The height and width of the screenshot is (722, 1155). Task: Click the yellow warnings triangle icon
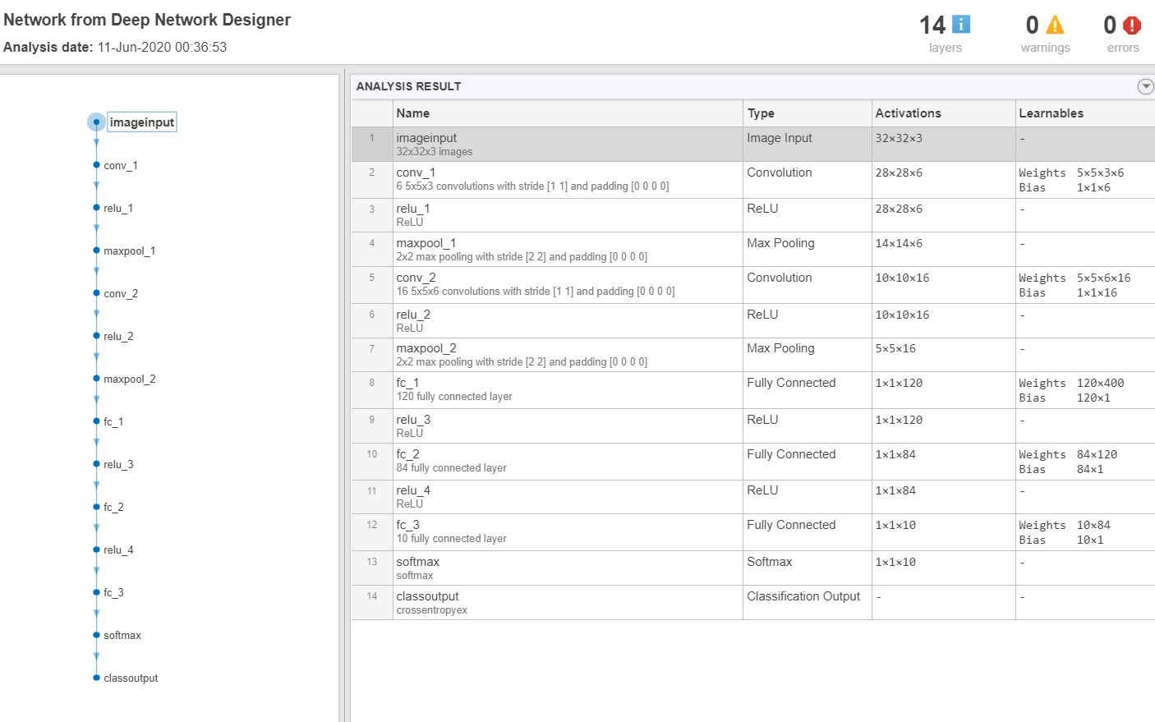(x=1056, y=25)
